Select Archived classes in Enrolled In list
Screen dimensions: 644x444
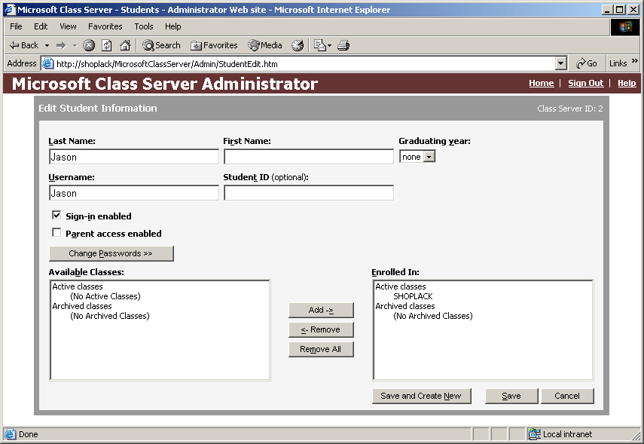pos(405,306)
